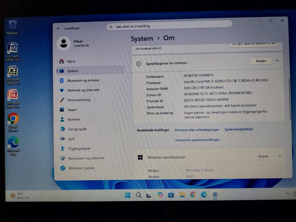The image size is (296, 222).
Task: Select Tid og språk menu item
Action: 77,129
